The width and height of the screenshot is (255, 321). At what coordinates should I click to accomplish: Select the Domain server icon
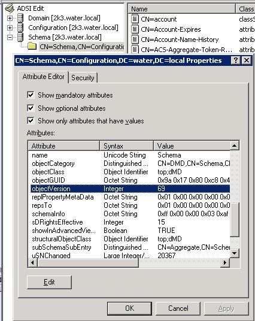(20, 18)
